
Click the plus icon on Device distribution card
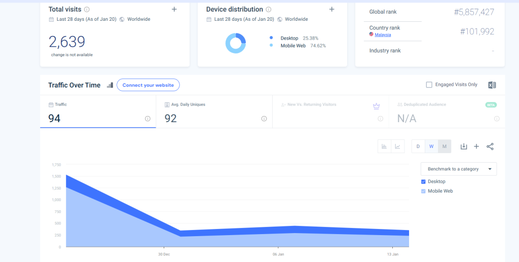[x=332, y=9]
